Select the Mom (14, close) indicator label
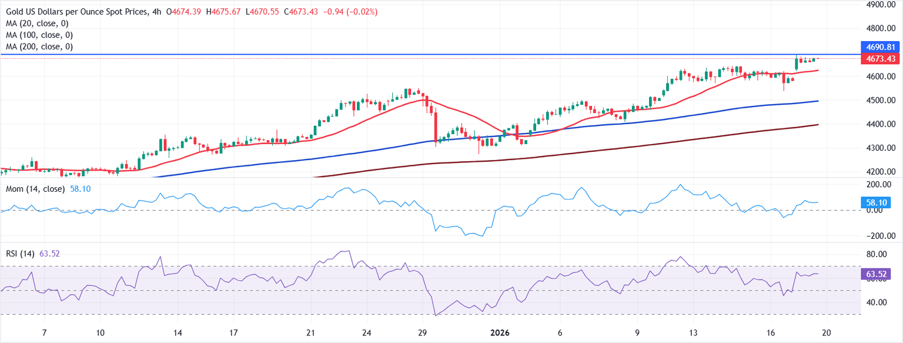Image resolution: width=903 pixels, height=343 pixels. click(x=34, y=189)
